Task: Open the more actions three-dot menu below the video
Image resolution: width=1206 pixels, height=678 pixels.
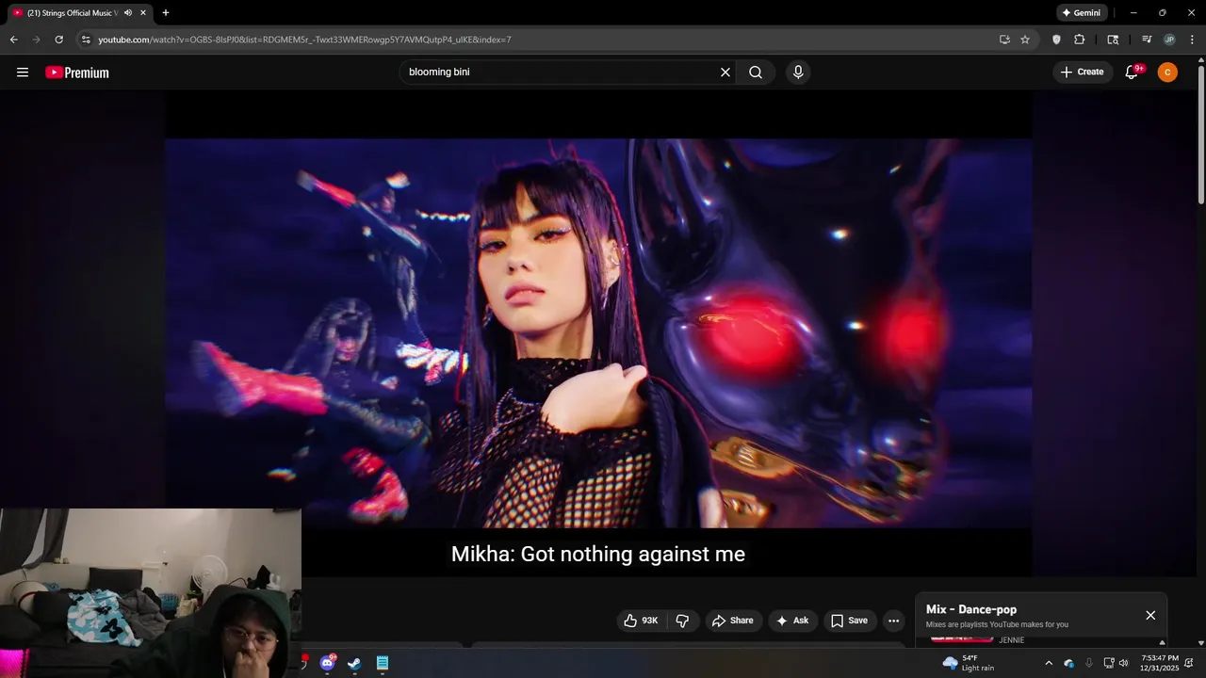Action: click(x=894, y=621)
